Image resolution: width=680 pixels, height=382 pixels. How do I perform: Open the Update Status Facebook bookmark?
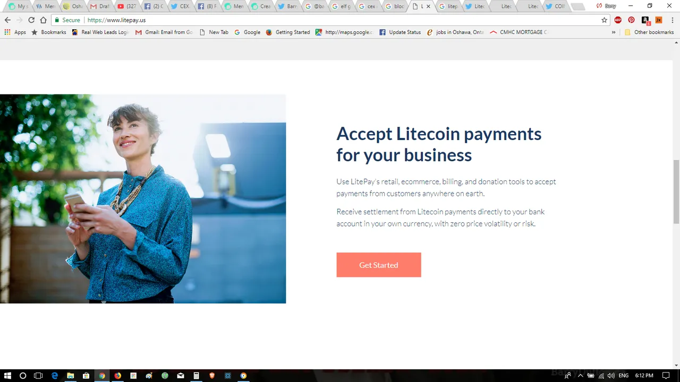400,32
